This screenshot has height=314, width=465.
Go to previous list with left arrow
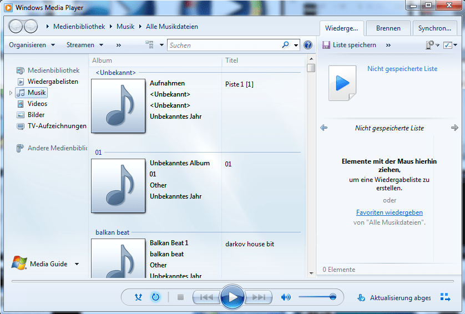(x=324, y=128)
